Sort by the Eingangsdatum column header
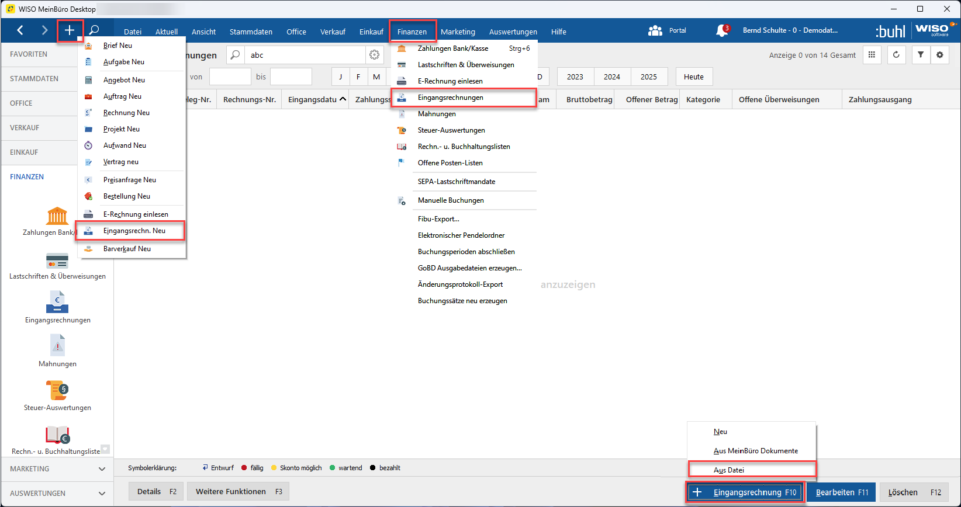The image size is (961, 507). [313, 99]
